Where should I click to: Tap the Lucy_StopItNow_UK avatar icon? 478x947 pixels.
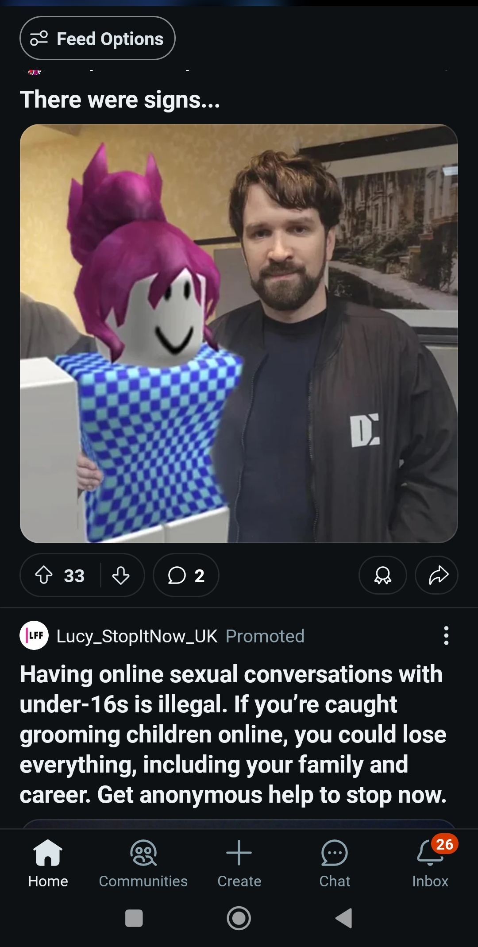click(34, 636)
